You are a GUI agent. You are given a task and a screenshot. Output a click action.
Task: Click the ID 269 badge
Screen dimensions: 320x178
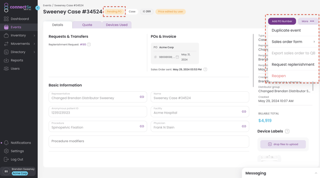point(147,11)
